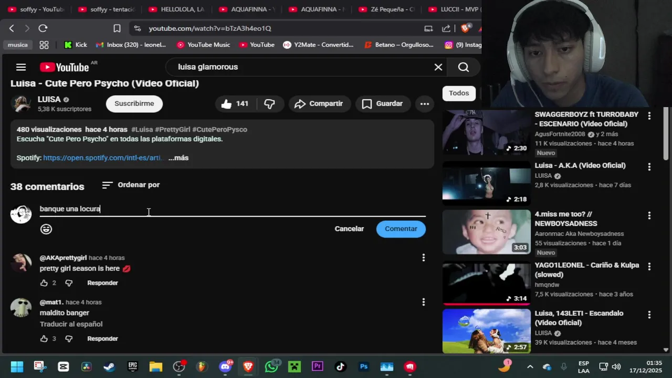Expand the description with ...más
The image size is (672, 378).
[x=178, y=157]
